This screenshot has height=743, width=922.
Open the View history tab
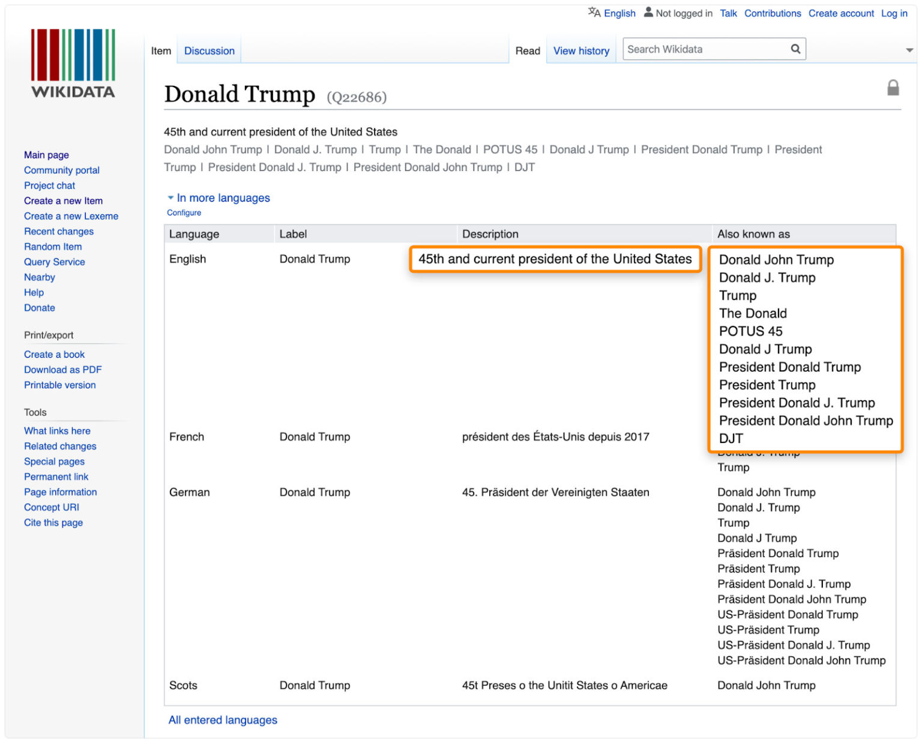(x=580, y=51)
